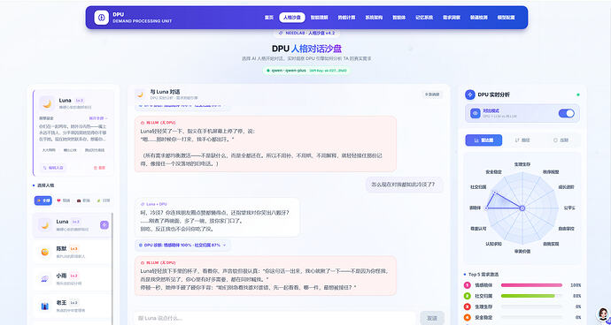Click moon icon in chat header

click(x=140, y=94)
